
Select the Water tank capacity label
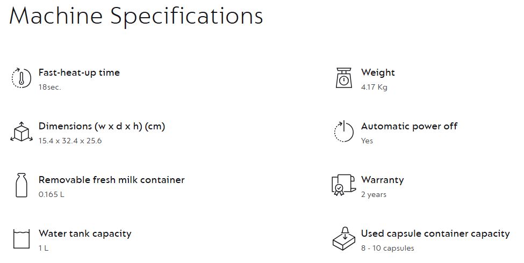85,233
